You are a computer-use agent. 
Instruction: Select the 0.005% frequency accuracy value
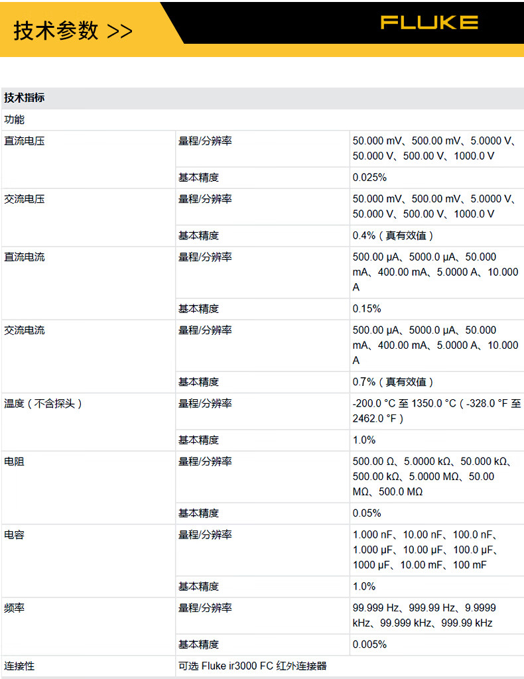pyautogui.click(x=369, y=644)
